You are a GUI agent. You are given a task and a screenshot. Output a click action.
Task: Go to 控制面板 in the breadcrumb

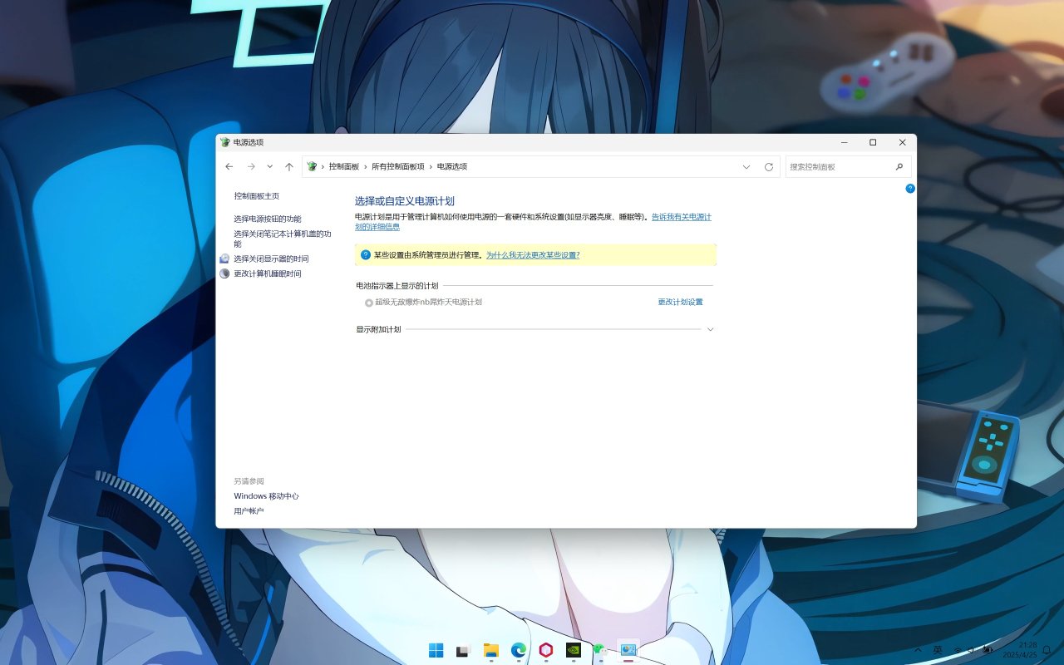pos(344,167)
